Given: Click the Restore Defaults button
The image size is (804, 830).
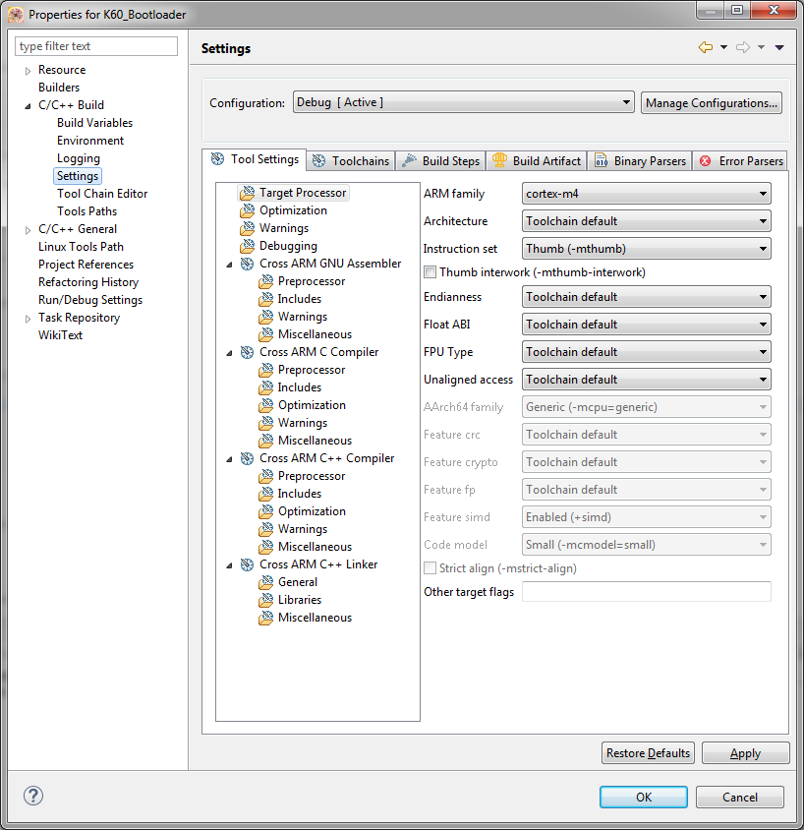Looking at the screenshot, I should tap(648, 752).
